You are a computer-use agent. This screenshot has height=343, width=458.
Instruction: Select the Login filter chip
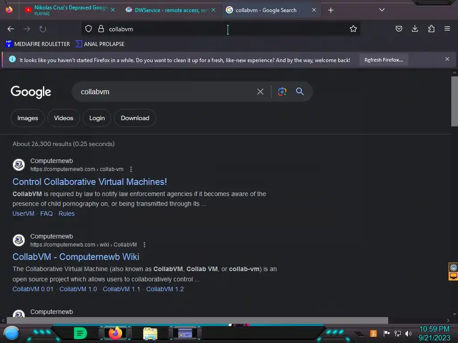97,118
